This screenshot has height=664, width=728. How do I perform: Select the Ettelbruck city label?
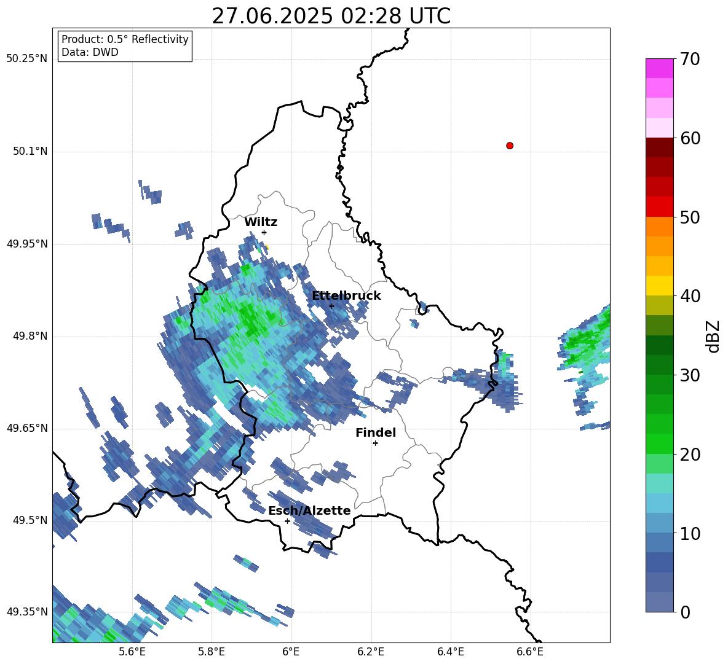tap(346, 295)
